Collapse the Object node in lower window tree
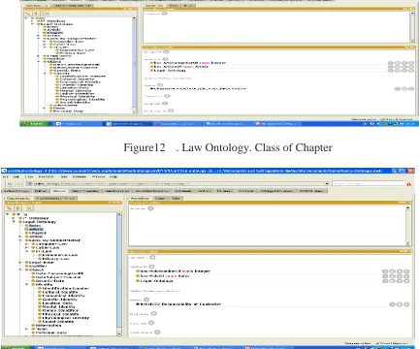Image resolution: width=420 pixels, height=349 pixels. [x=20, y=270]
